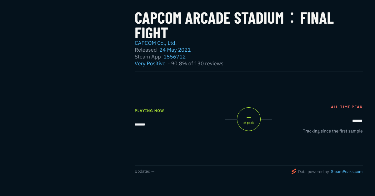Screen dimensions: 375x196
Task: Click the SteamPeaks orange logo icon
Action: [x=294, y=171]
